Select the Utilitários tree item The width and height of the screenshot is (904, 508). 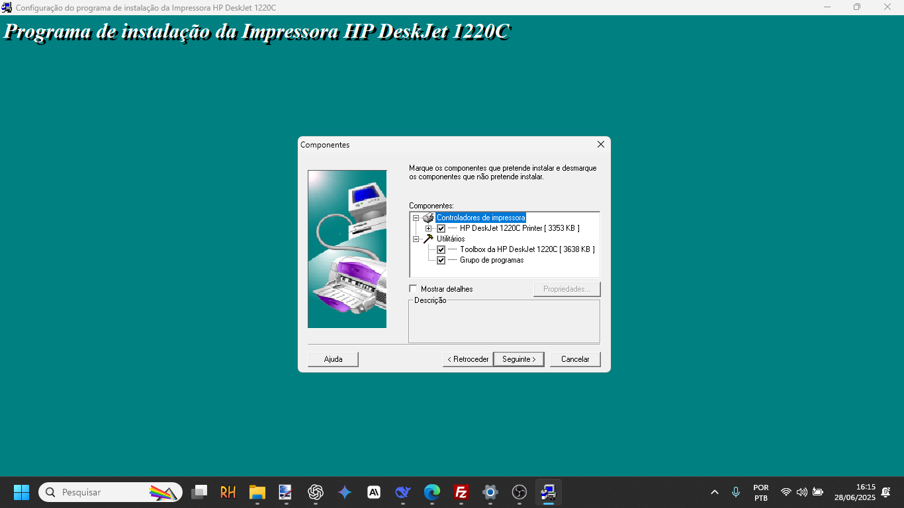tap(451, 239)
